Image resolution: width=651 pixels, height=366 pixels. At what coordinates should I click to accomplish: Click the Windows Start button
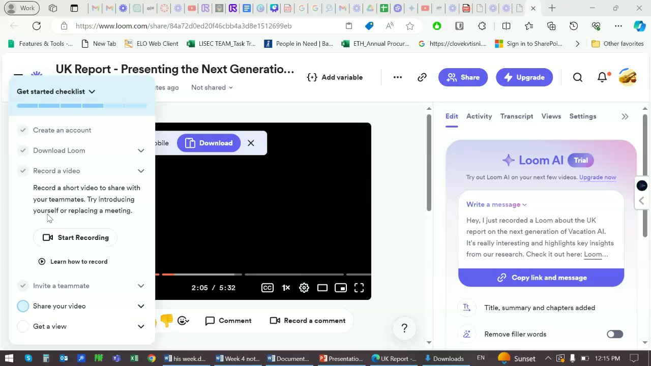(9, 358)
